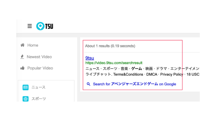
Task: Click the 9TSU logo
Action: click(45, 26)
